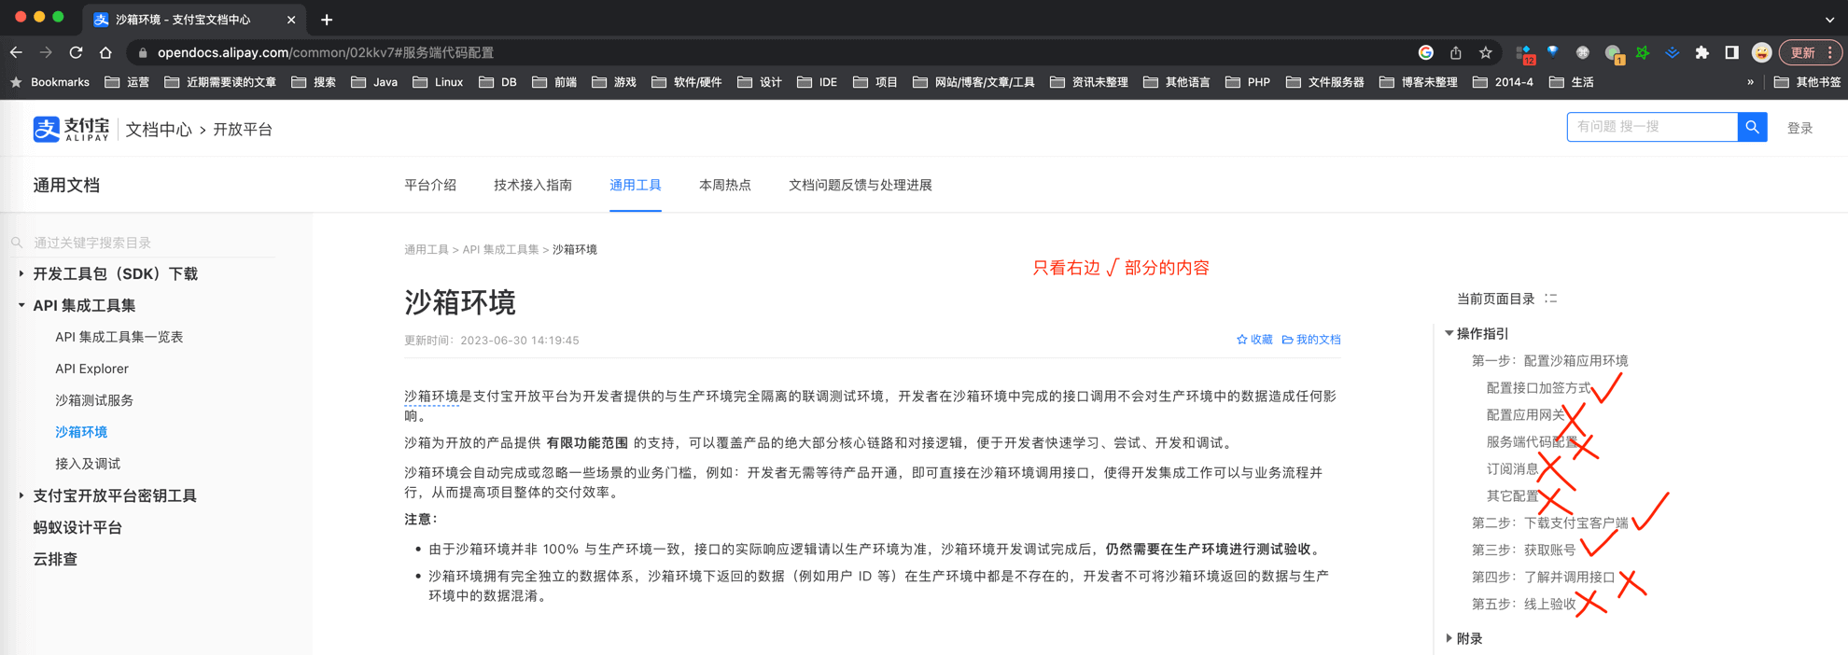Collapse the API 集成工具集 section

[x=21, y=305]
